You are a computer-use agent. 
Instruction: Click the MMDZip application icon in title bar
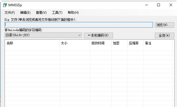(5, 5)
